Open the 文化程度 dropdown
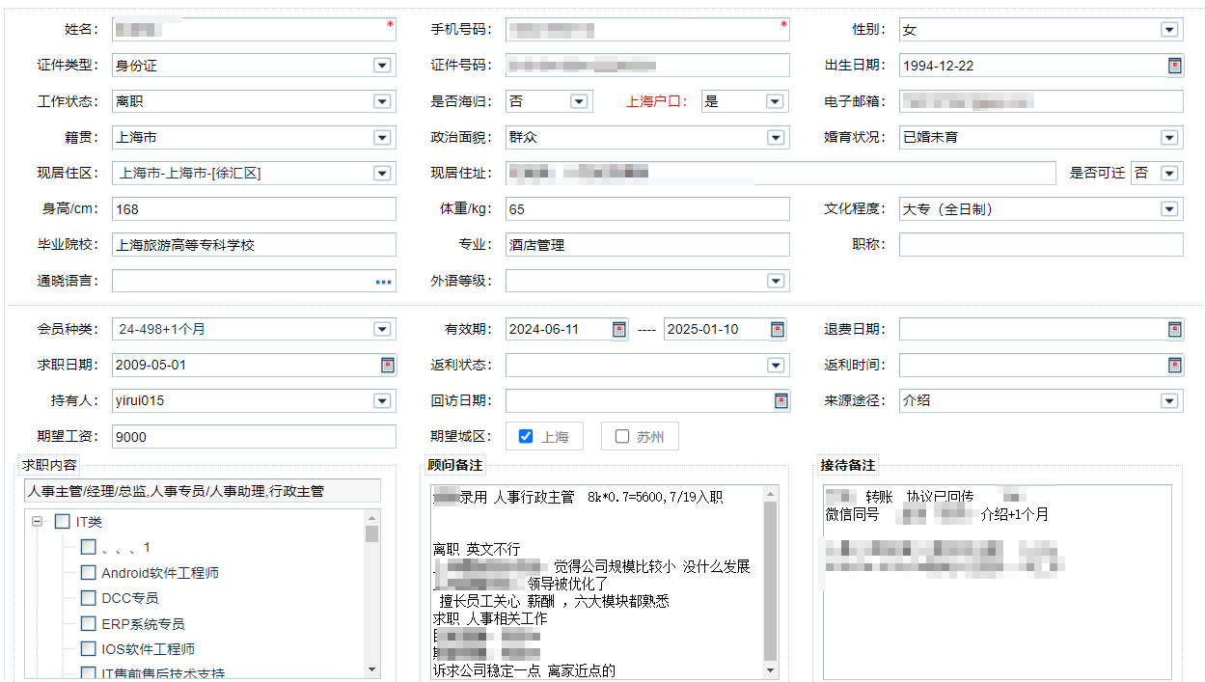The image size is (1205, 682). 1169,209
